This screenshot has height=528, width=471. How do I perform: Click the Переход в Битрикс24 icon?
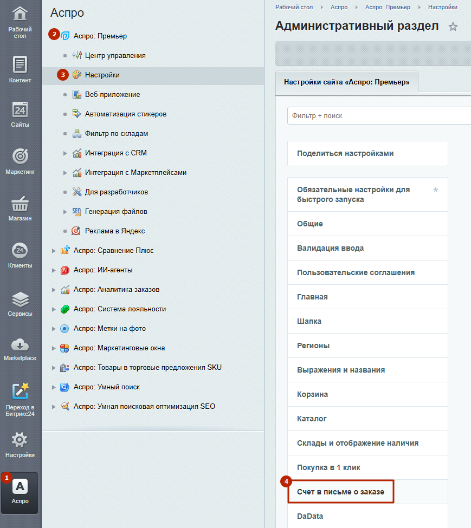20,392
